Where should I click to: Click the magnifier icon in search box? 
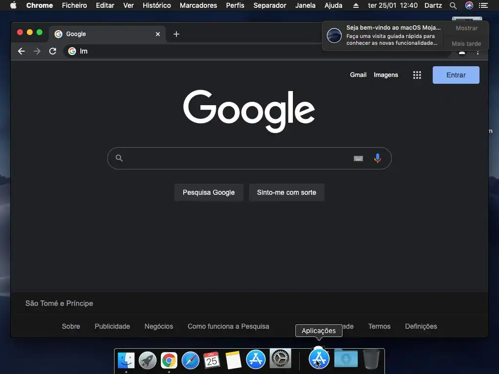click(x=119, y=158)
